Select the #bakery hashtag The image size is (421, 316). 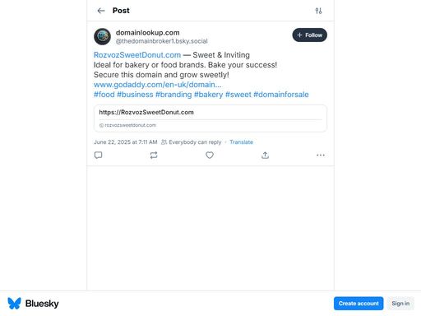(208, 95)
